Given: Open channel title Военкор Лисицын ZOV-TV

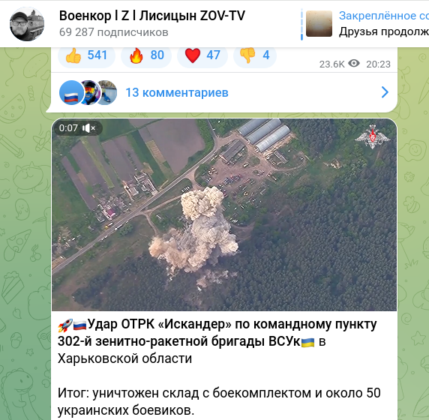Looking at the screenshot, I should pos(152,16).
